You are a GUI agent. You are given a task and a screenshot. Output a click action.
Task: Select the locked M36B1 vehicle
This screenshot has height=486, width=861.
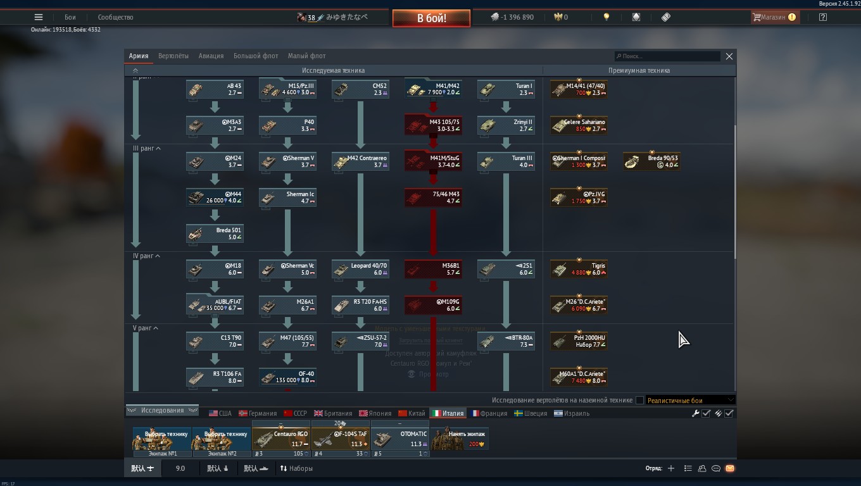click(x=433, y=269)
